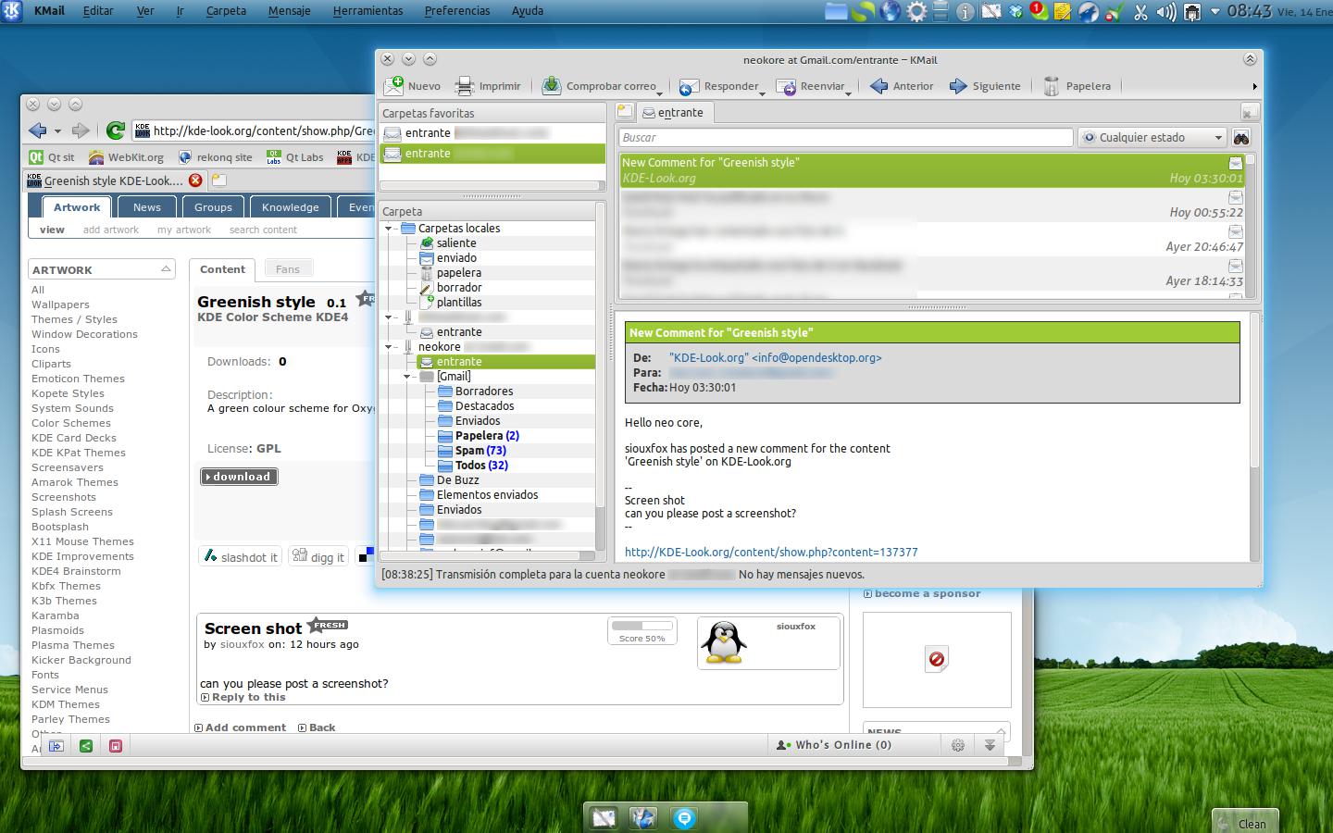The image size is (1333, 833).
Task: Open the Responder dropdown arrow
Action: click(762, 93)
